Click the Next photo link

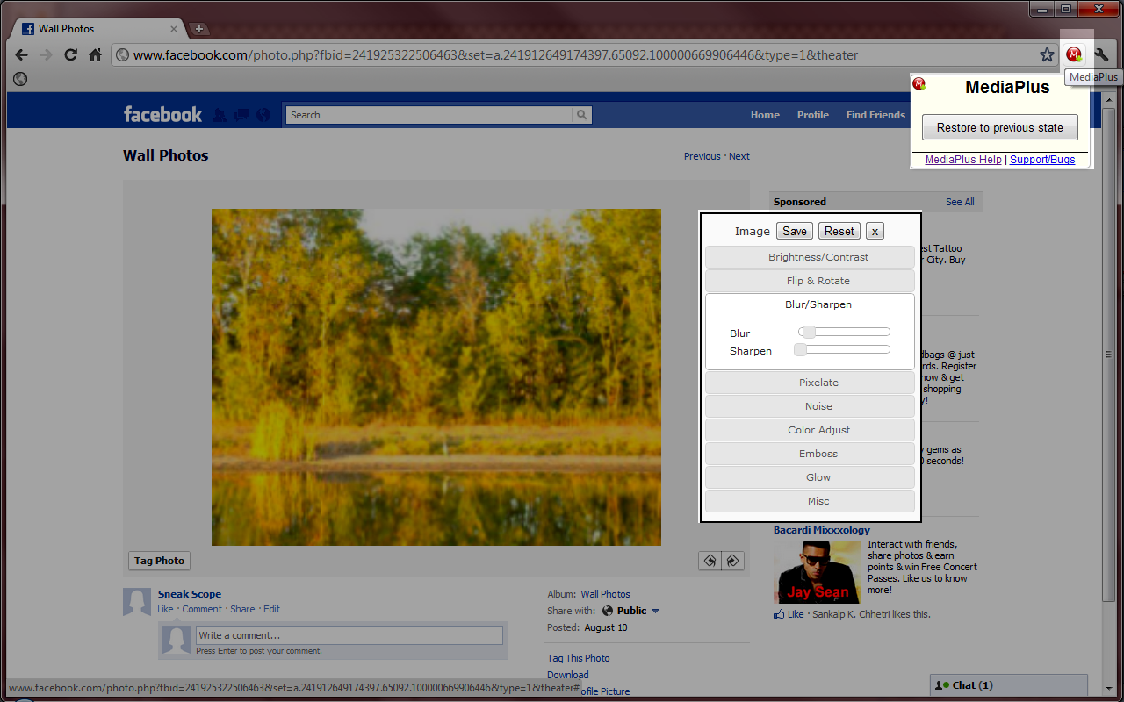(739, 156)
